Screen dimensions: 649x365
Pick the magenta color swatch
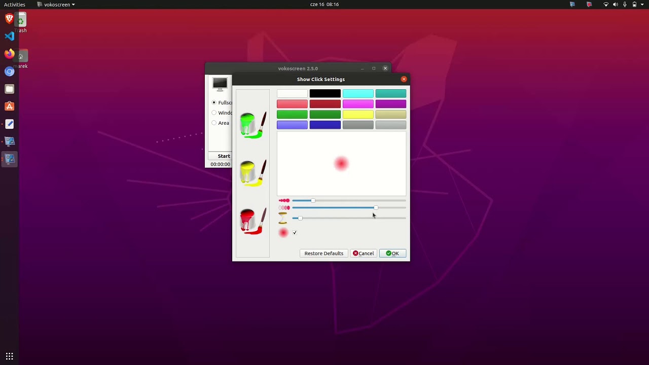click(x=358, y=104)
